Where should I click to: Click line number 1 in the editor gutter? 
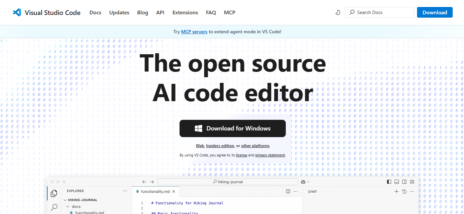[142, 203]
